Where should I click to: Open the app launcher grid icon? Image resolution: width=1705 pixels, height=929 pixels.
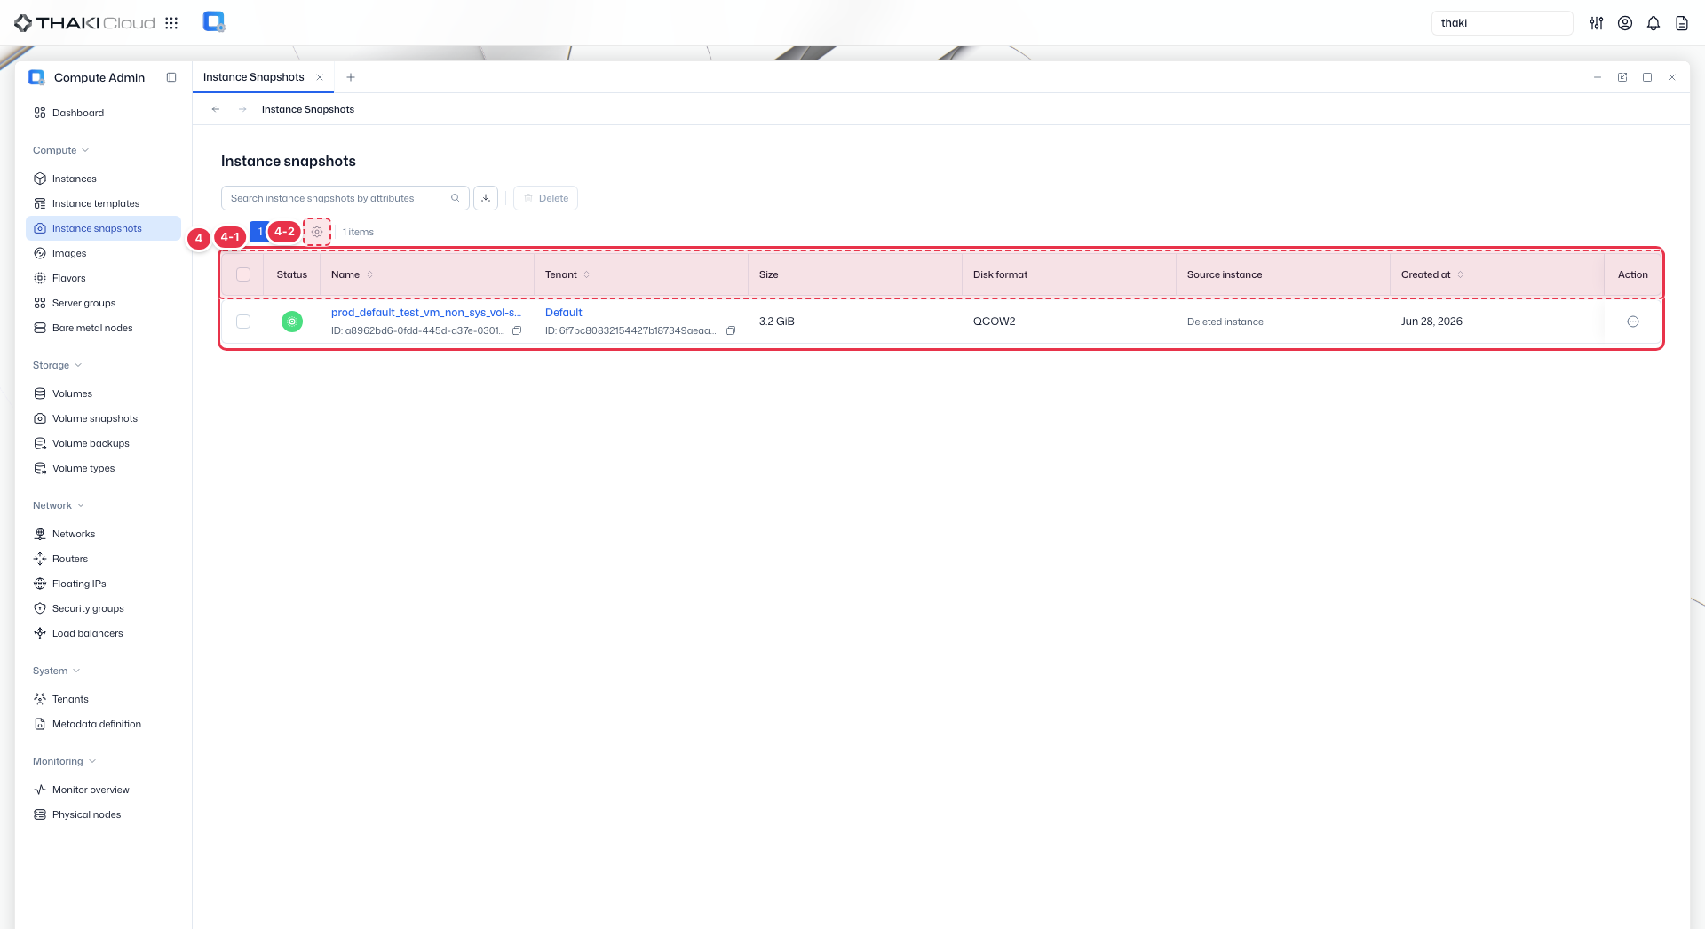pyautogui.click(x=171, y=23)
